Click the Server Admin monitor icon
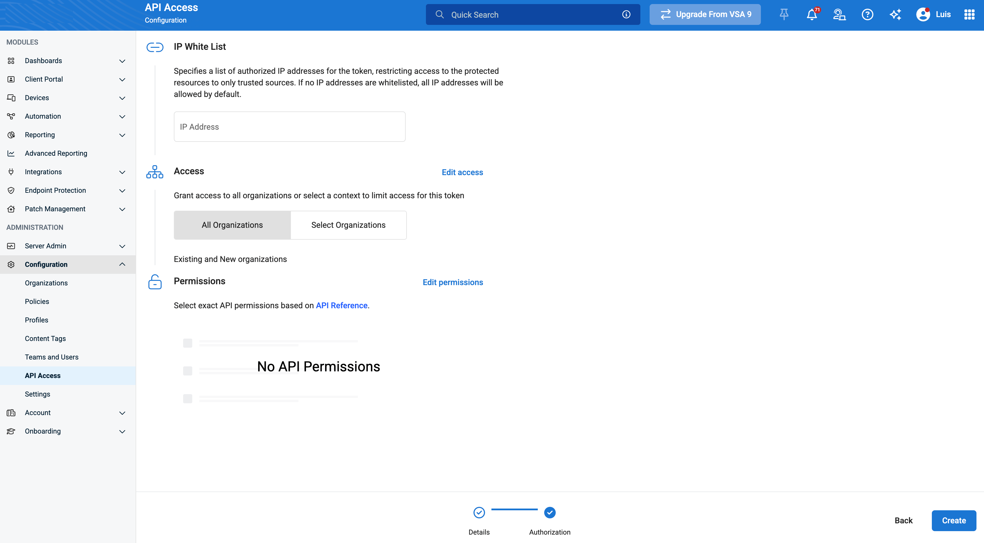Screen dimensions: 984x543 [11, 246]
